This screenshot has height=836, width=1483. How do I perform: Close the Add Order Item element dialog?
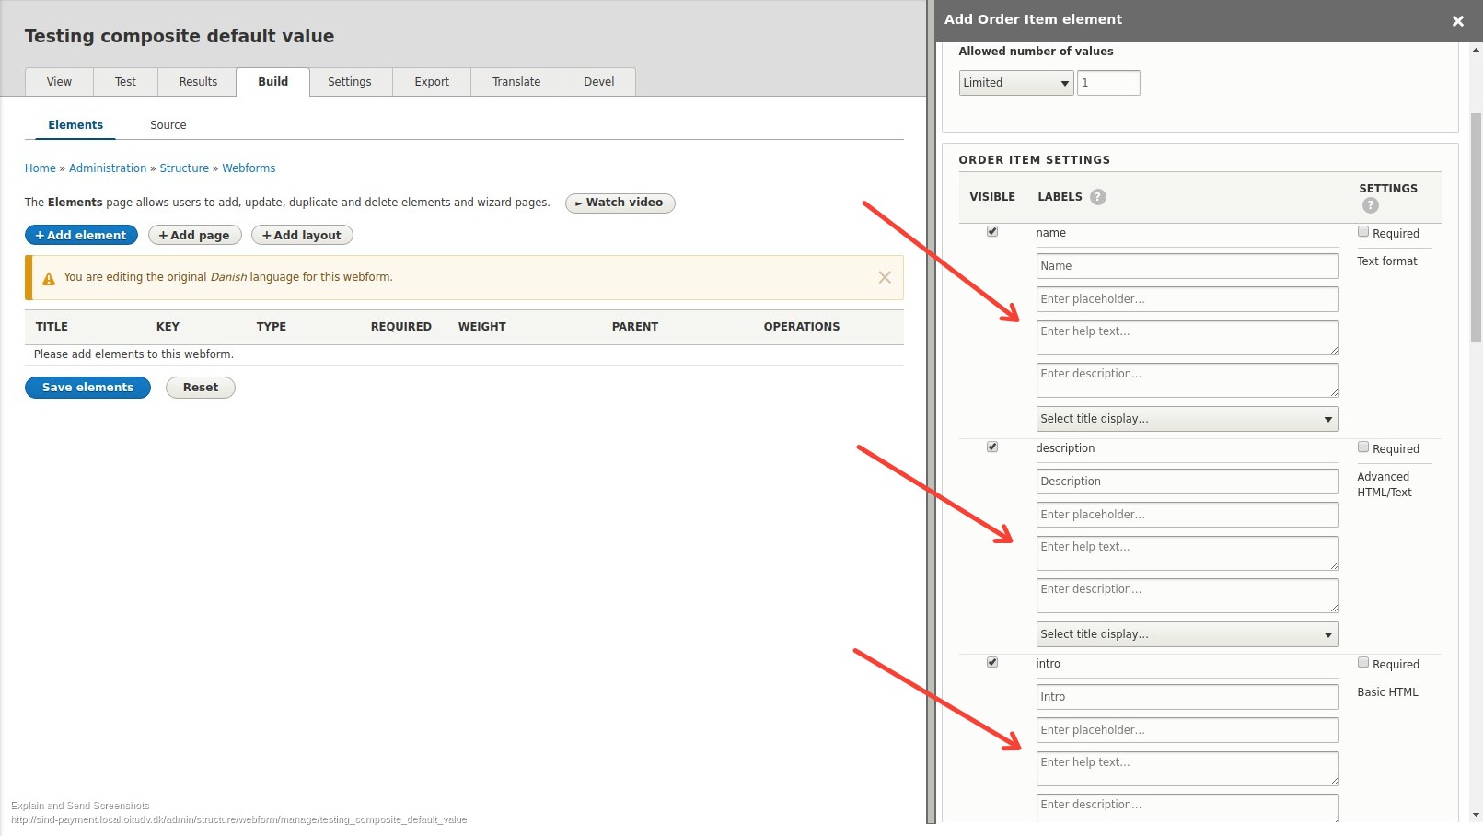click(x=1457, y=19)
